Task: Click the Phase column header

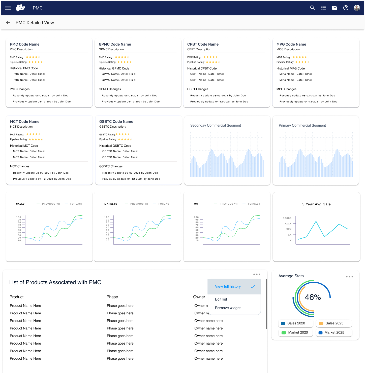Action: point(112,297)
